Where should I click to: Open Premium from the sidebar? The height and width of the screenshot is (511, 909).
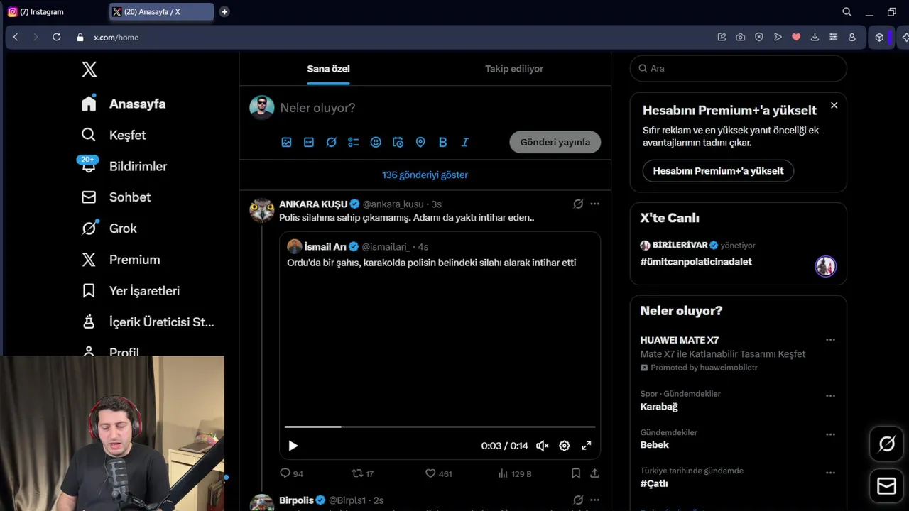pyautogui.click(x=121, y=260)
